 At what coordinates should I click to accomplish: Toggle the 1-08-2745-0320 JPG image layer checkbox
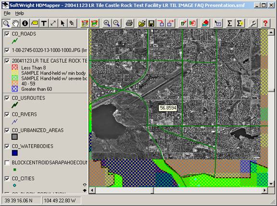point(7,50)
